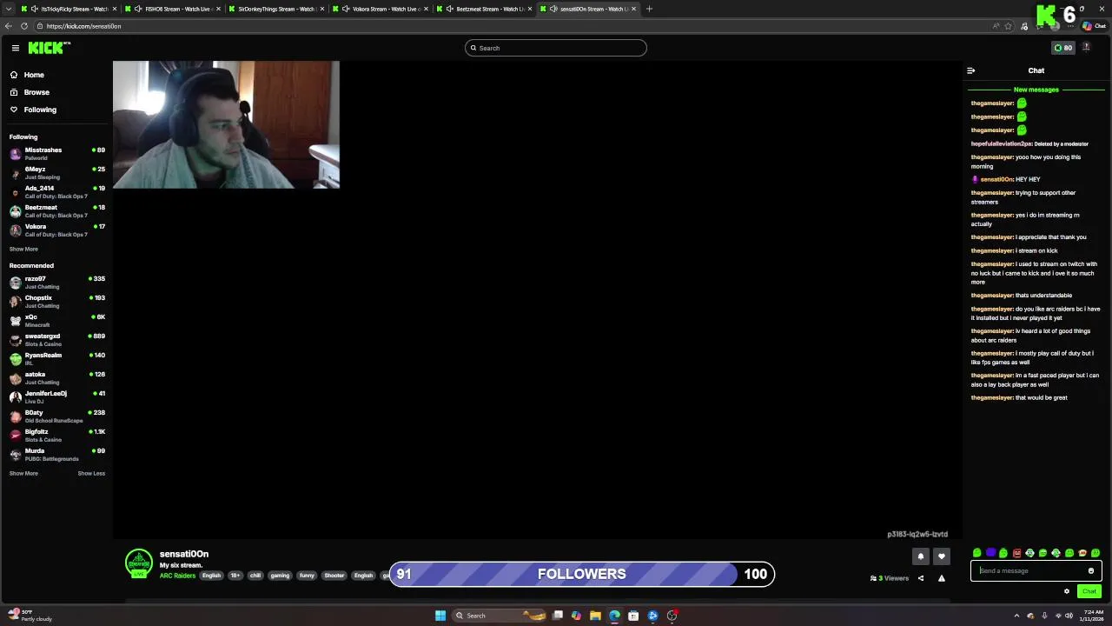
Task: Click the taskbar weather widget
Action: point(30,616)
